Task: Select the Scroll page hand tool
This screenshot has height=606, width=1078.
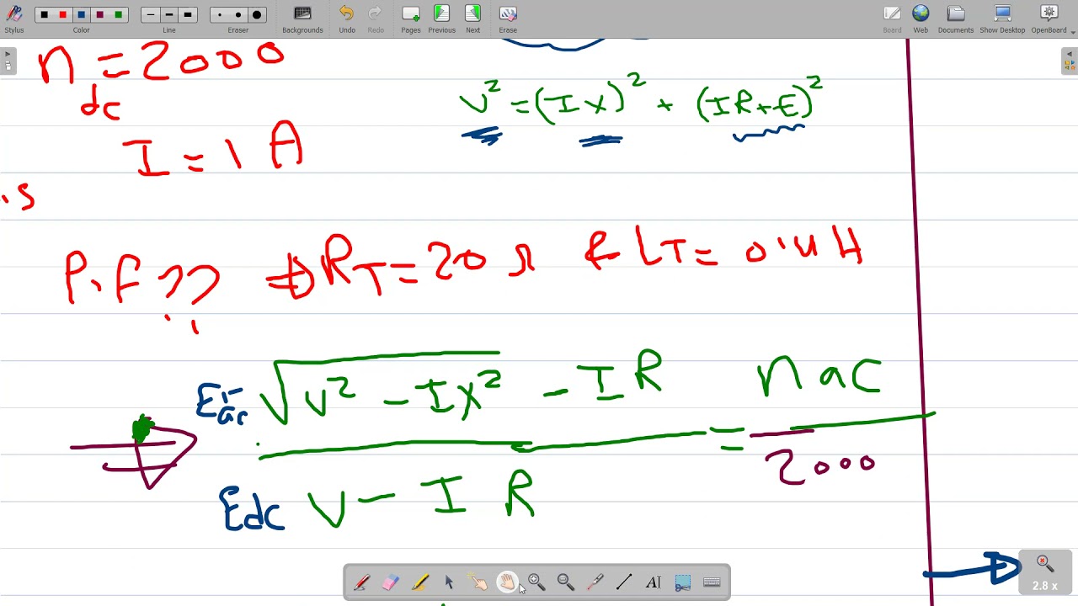Action: pos(507,582)
